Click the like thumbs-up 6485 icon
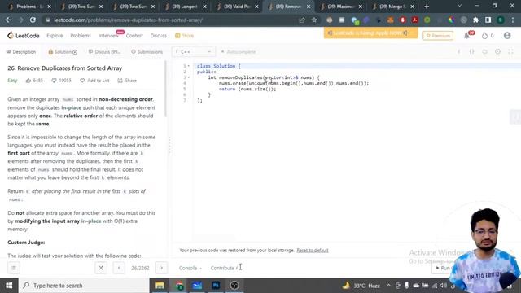 tap(28, 81)
